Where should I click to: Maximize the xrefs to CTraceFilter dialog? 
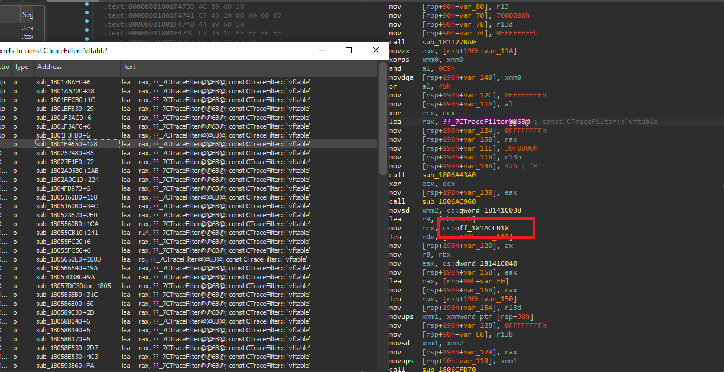point(349,51)
